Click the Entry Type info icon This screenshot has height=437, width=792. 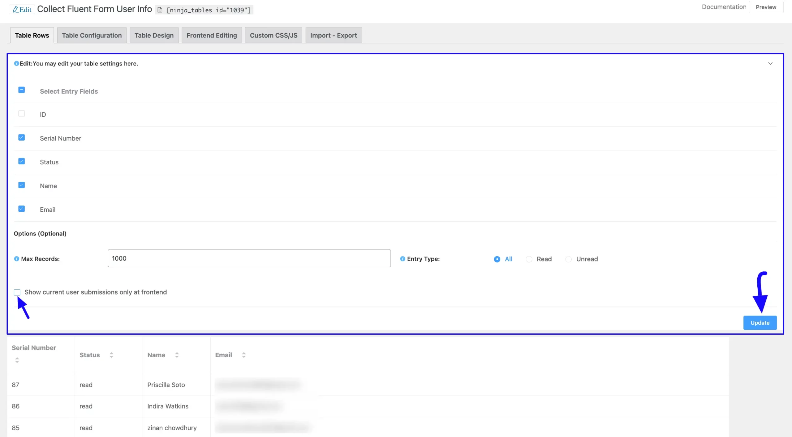pos(402,259)
